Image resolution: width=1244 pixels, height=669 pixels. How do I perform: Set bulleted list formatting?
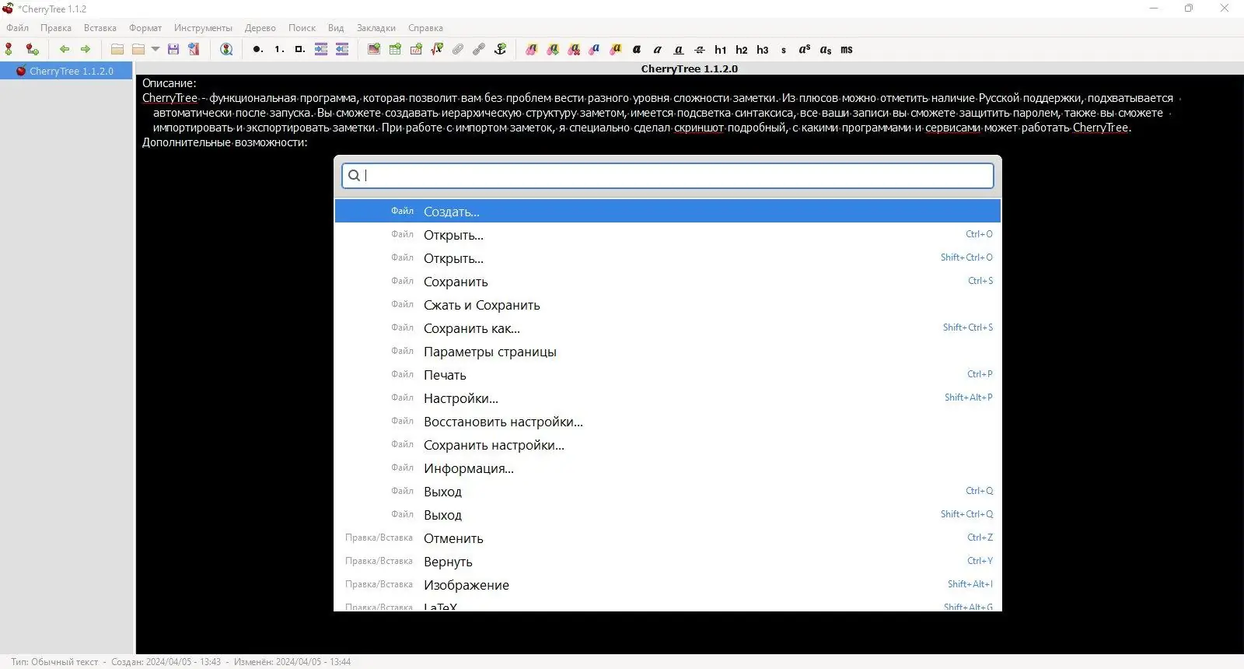pos(257,49)
